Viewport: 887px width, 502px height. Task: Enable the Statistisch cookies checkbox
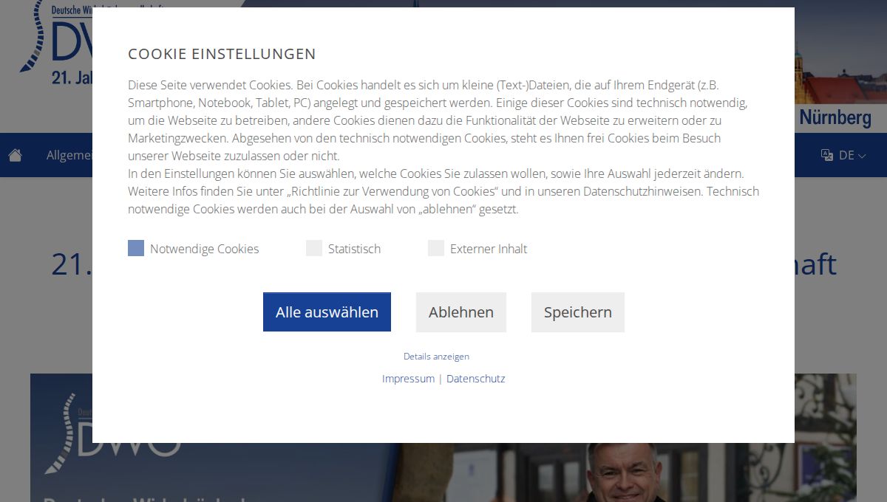[x=314, y=248]
